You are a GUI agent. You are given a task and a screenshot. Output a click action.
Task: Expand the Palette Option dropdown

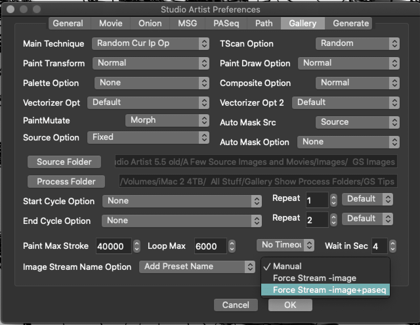(x=152, y=83)
